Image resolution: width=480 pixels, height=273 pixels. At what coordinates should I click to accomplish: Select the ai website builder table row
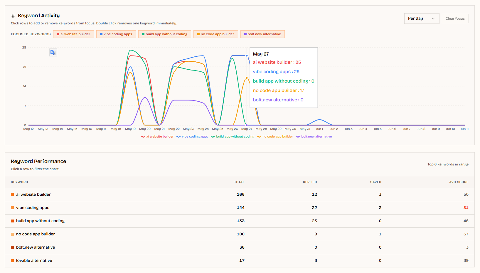point(240,195)
